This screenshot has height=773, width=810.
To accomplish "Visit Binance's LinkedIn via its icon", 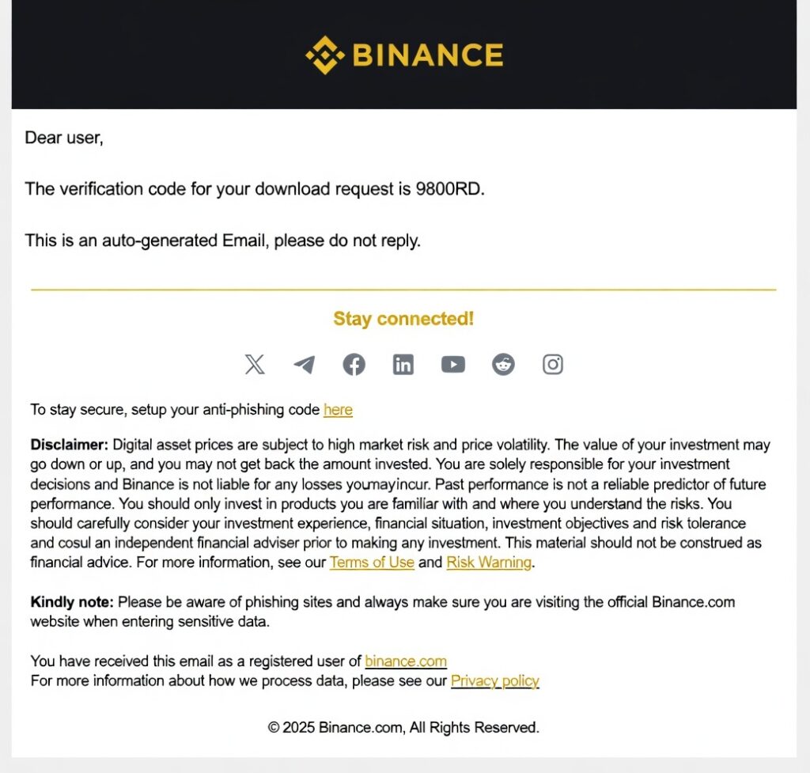I will click(x=403, y=364).
